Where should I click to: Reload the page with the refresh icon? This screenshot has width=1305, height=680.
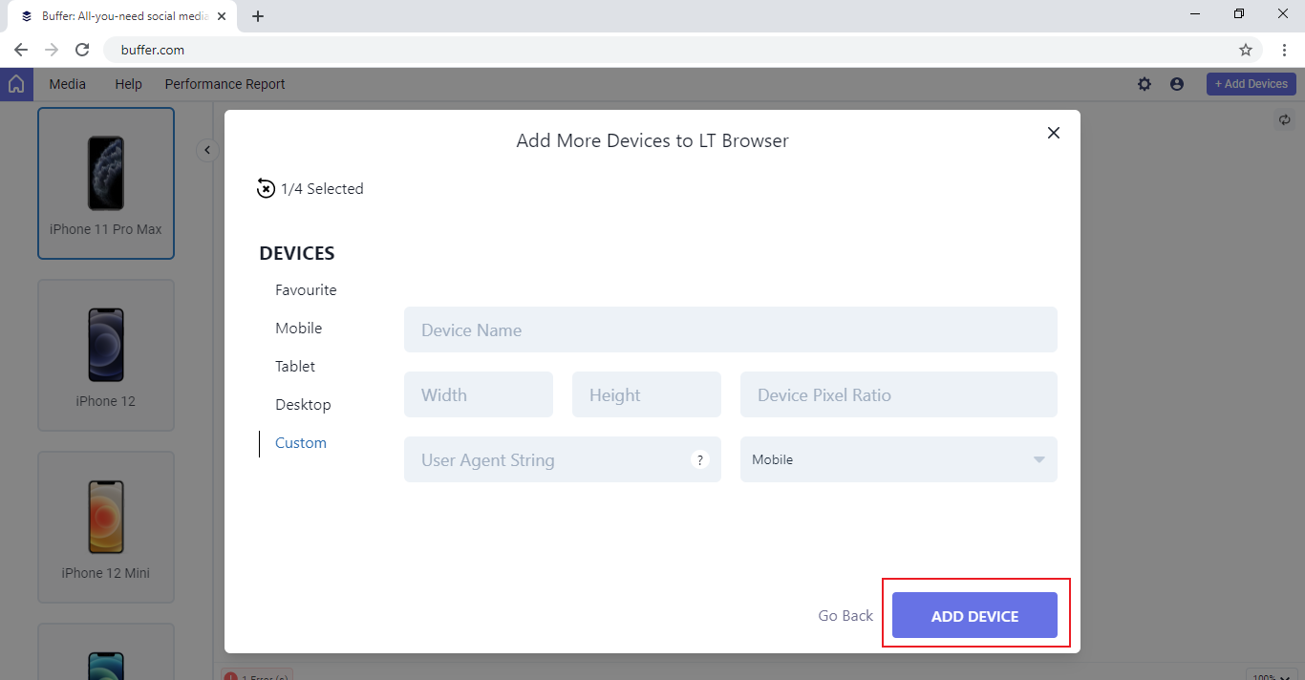[x=82, y=50]
